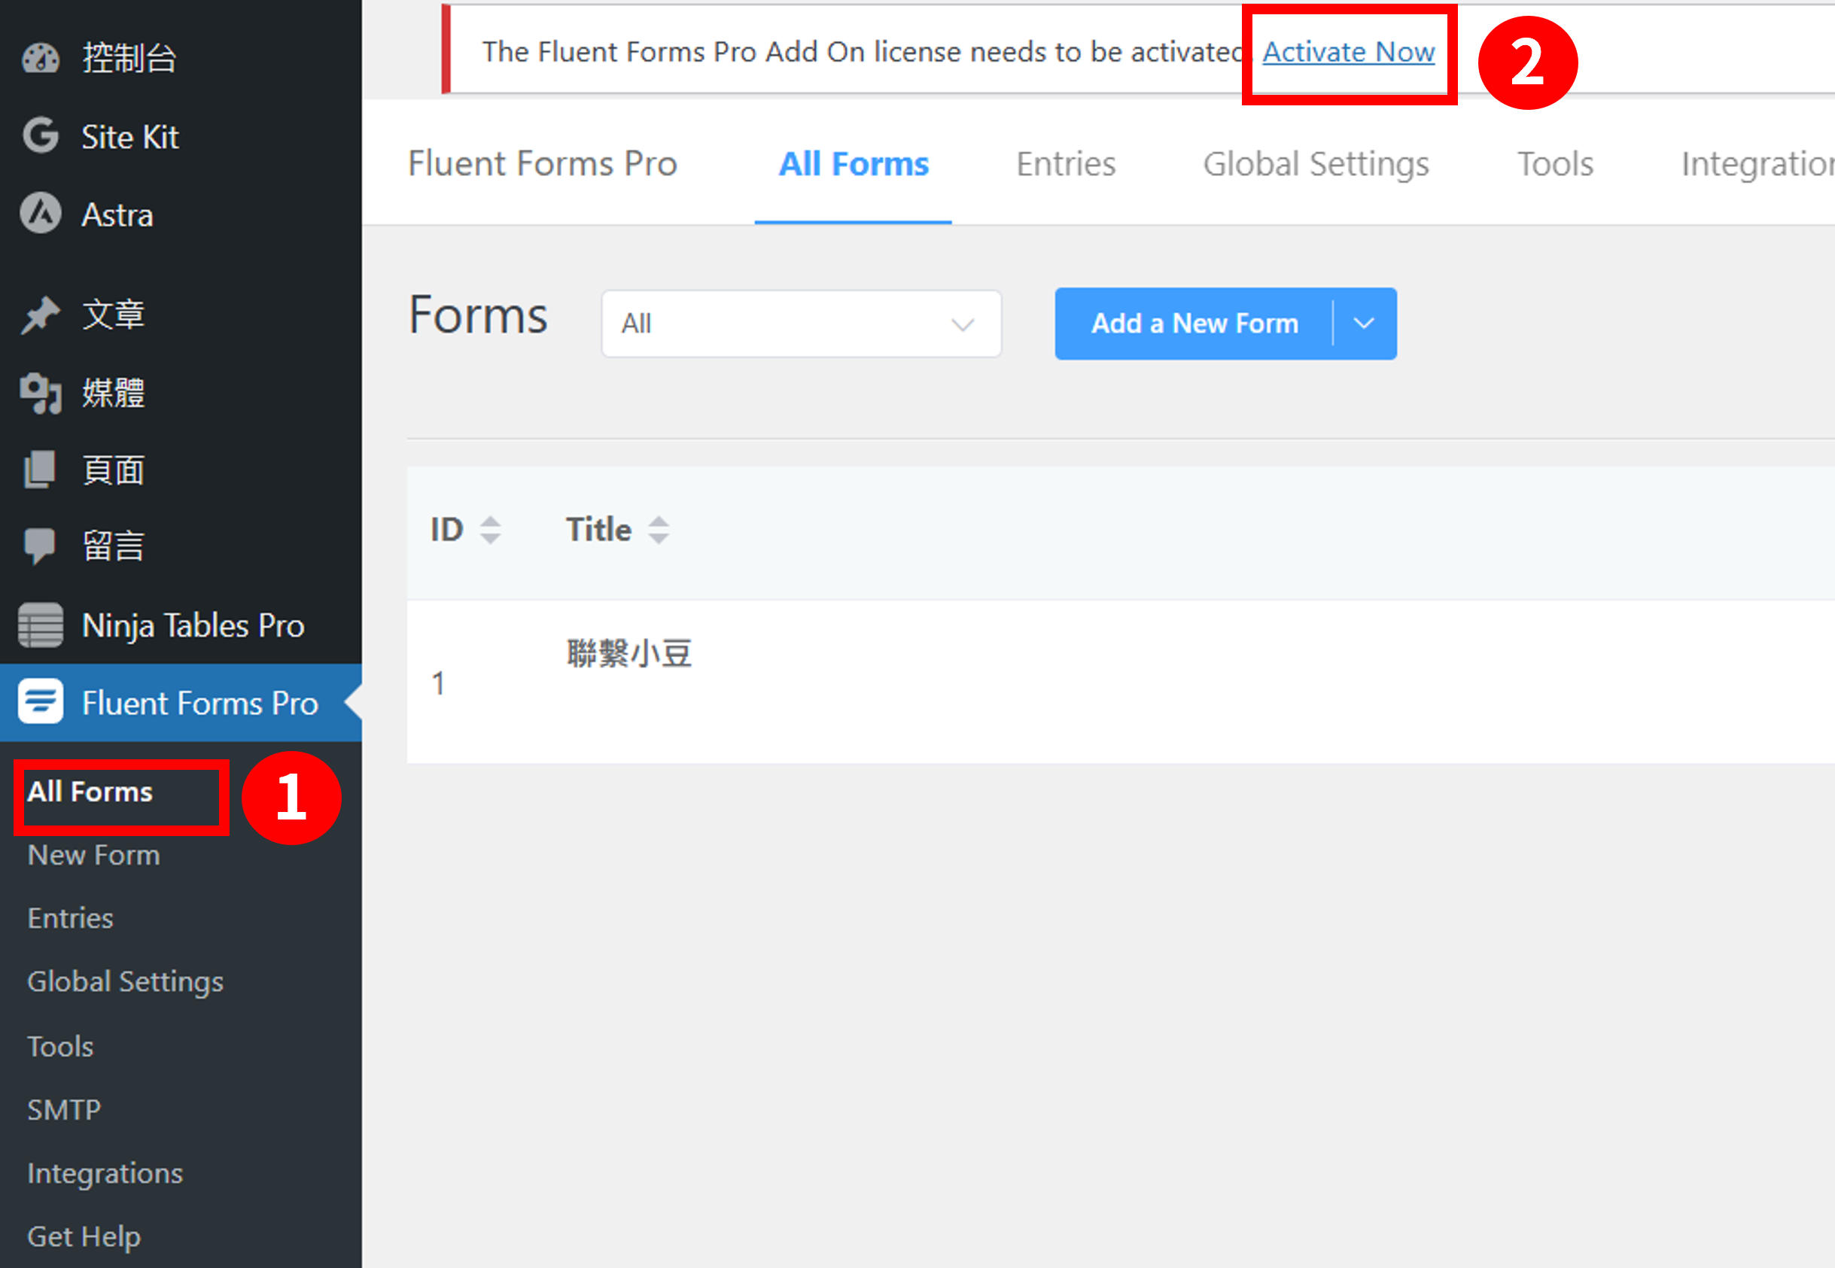The height and width of the screenshot is (1268, 1835).
Task: Click the Add a New Form button
Action: pos(1194,324)
